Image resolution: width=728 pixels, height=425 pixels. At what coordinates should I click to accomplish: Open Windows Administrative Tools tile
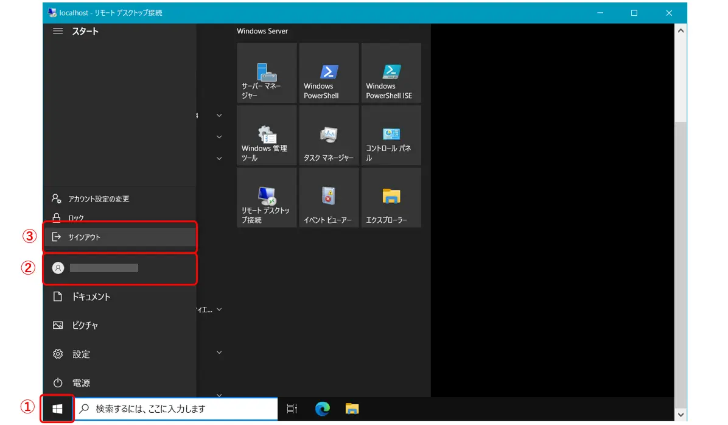click(x=267, y=135)
